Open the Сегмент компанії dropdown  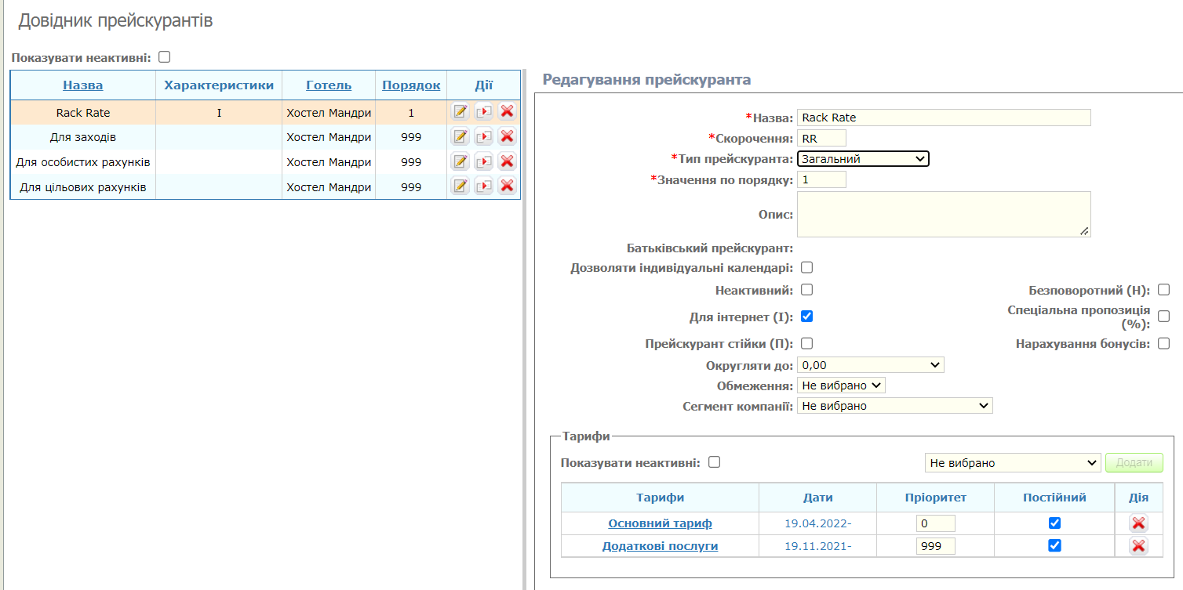point(894,406)
